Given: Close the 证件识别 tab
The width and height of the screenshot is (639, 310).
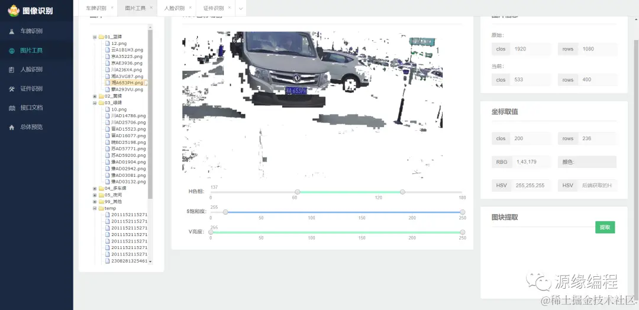Looking at the screenshot, I should pyautogui.click(x=230, y=8).
